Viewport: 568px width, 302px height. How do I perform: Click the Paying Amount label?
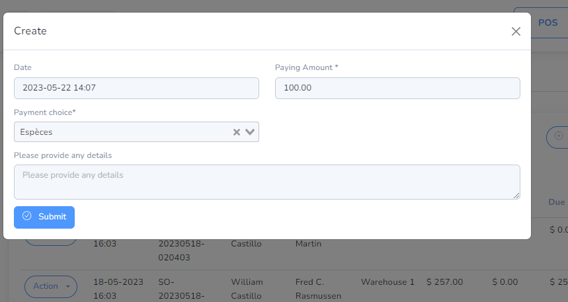(306, 67)
